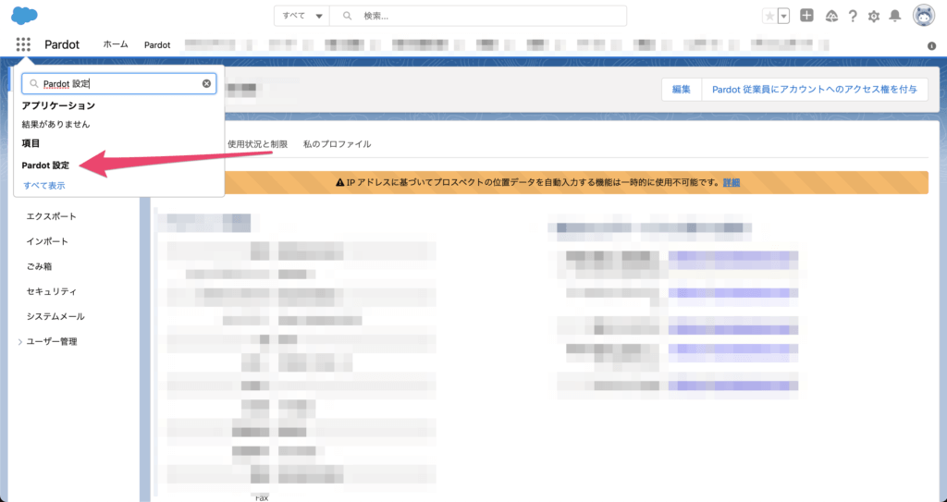Click the global search box

[x=478, y=16]
